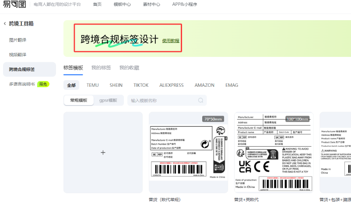The image size is (351, 205).
Task: Filter templates by AMAZON
Action: point(204,85)
